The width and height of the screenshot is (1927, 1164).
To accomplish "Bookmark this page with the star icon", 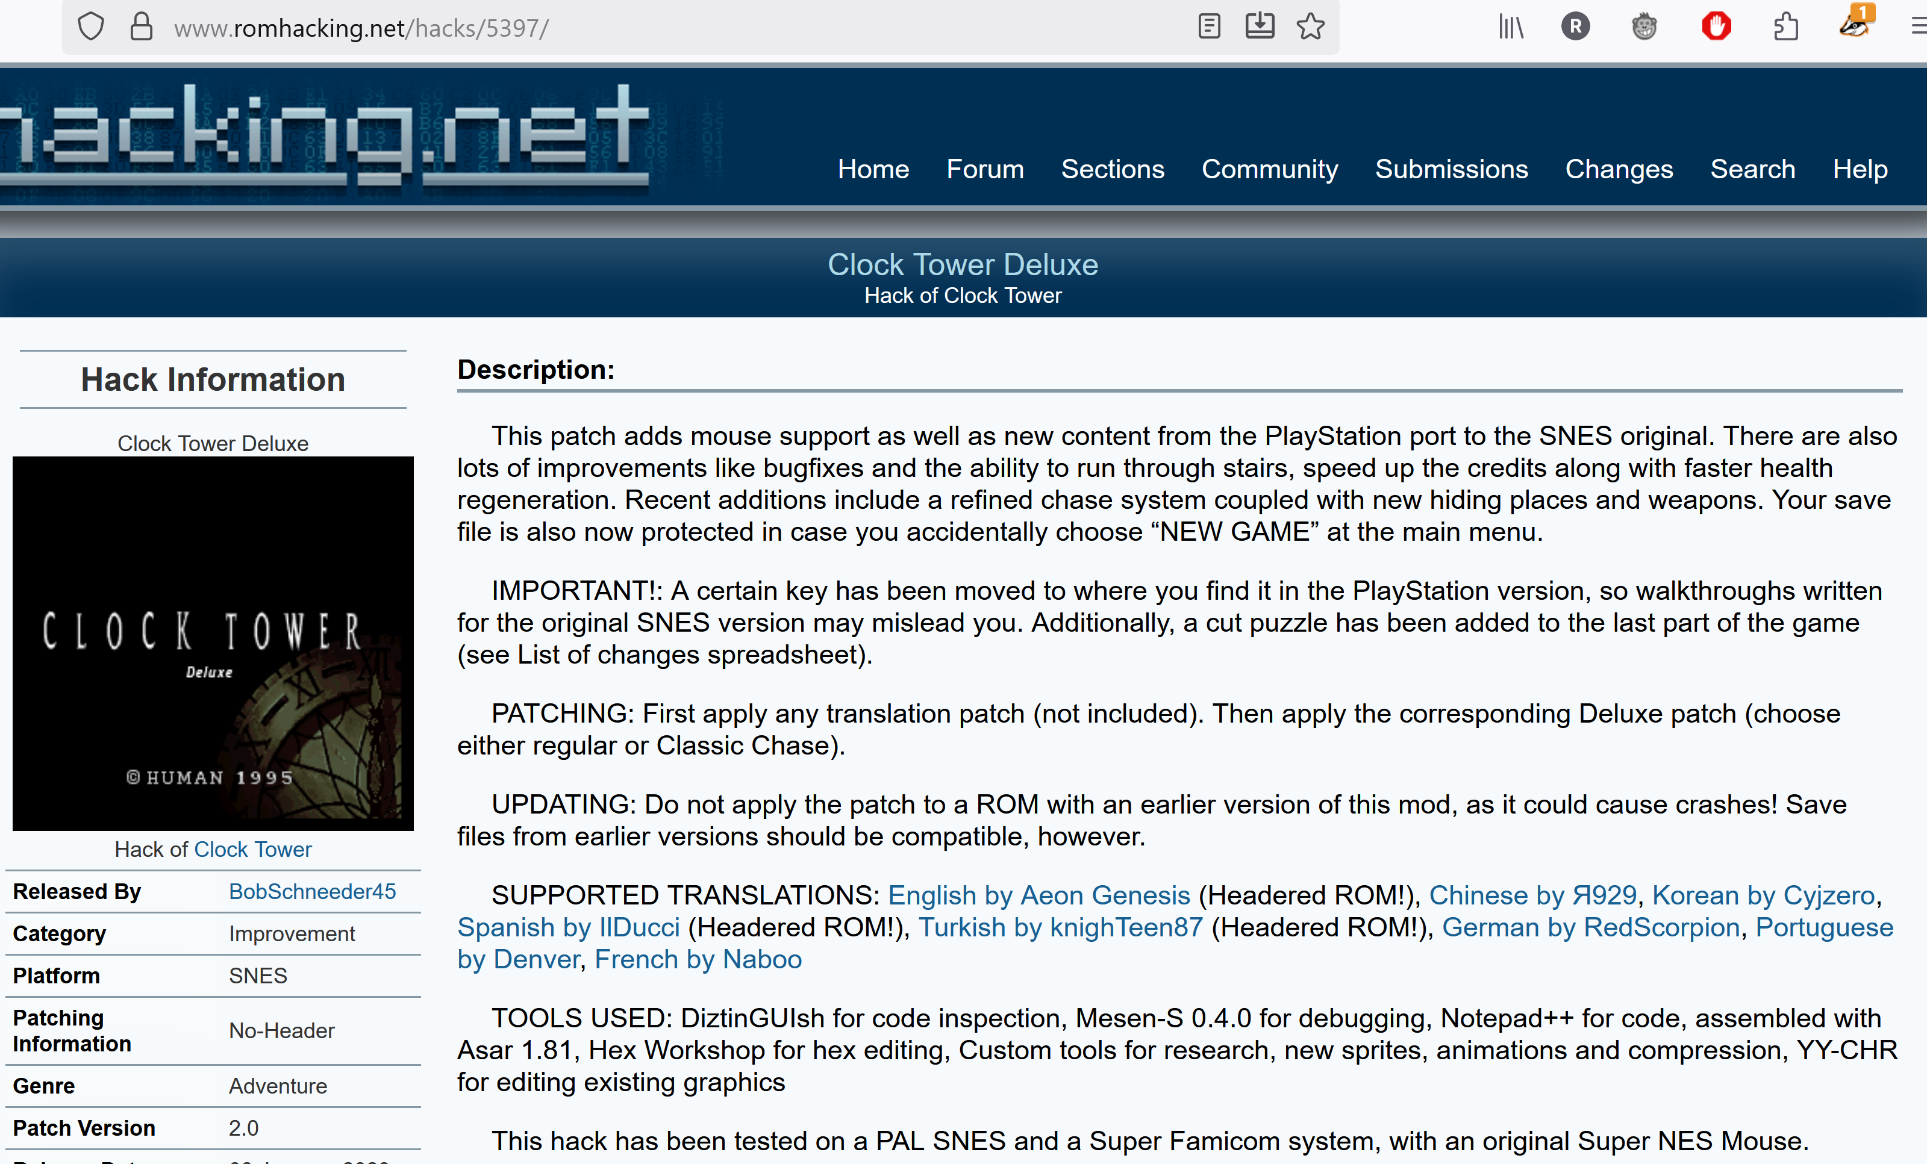I will (x=1310, y=26).
